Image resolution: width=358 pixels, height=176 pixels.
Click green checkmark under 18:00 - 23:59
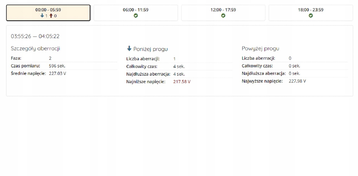click(311, 16)
